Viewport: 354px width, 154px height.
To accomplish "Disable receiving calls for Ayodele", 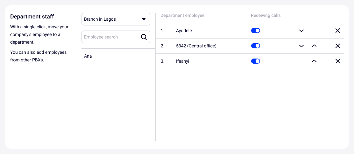I will click(x=256, y=31).
